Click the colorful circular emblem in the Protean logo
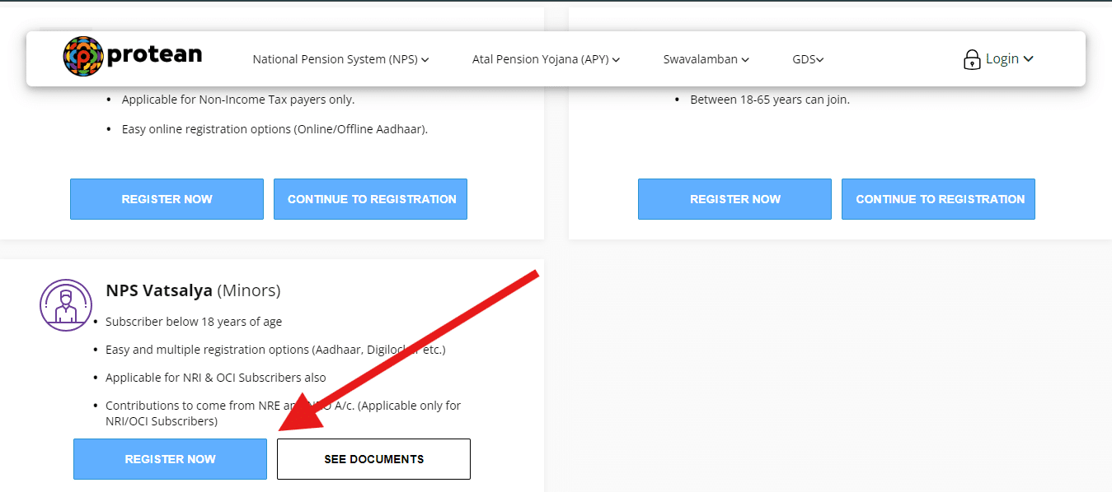The image size is (1112, 492). click(82, 56)
